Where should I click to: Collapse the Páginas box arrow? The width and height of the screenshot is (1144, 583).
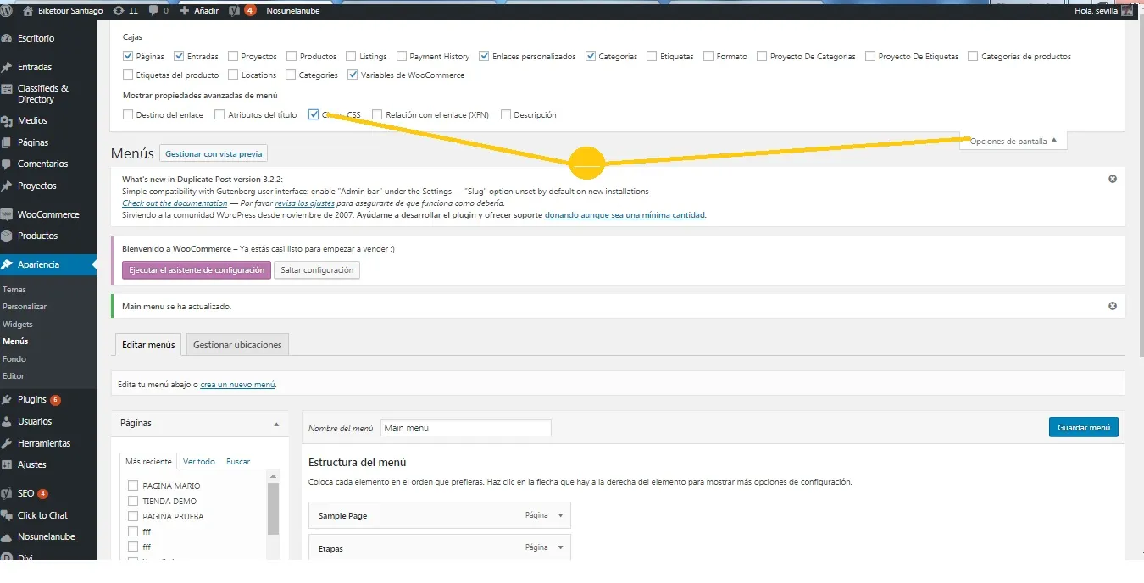coord(275,423)
